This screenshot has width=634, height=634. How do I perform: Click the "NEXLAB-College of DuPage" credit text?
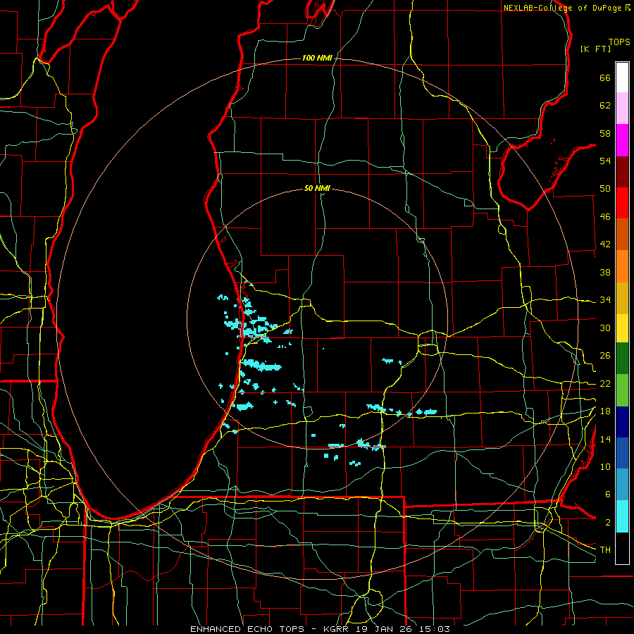coord(562,8)
